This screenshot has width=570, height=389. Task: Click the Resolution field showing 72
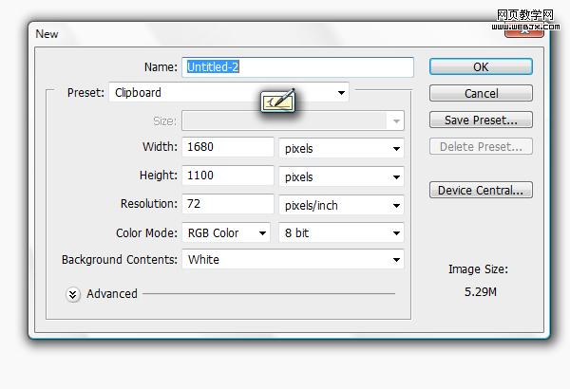pos(228,204)
